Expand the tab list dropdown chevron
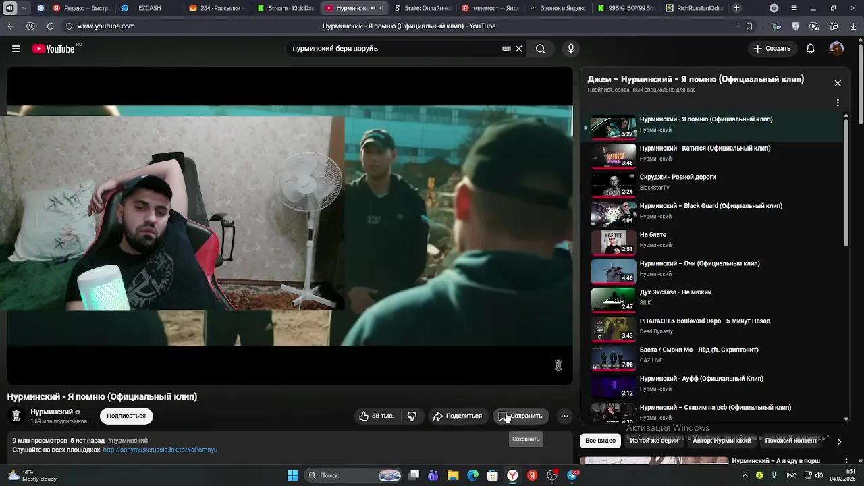The image size is (864, 486). (25, 8)
